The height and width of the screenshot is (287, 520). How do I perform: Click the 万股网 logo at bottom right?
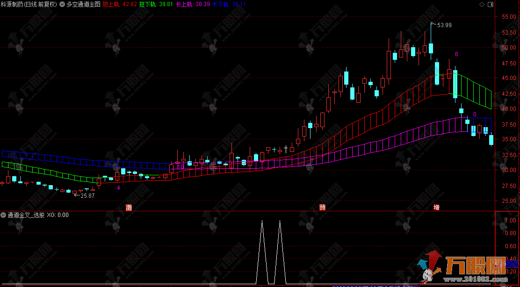click(x=474, y=265)
